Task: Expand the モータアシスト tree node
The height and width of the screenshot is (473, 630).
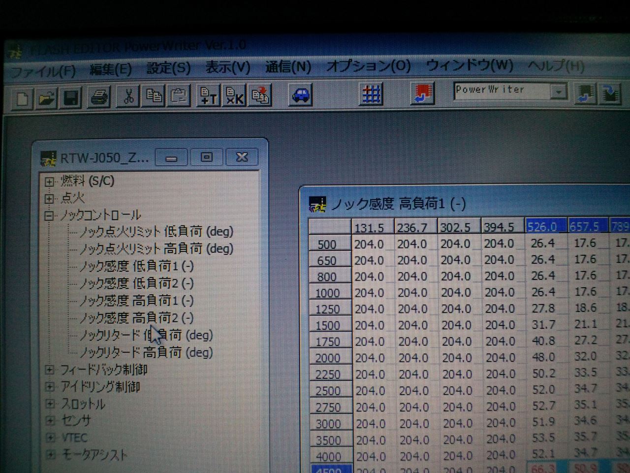Action: pos(51,455)
